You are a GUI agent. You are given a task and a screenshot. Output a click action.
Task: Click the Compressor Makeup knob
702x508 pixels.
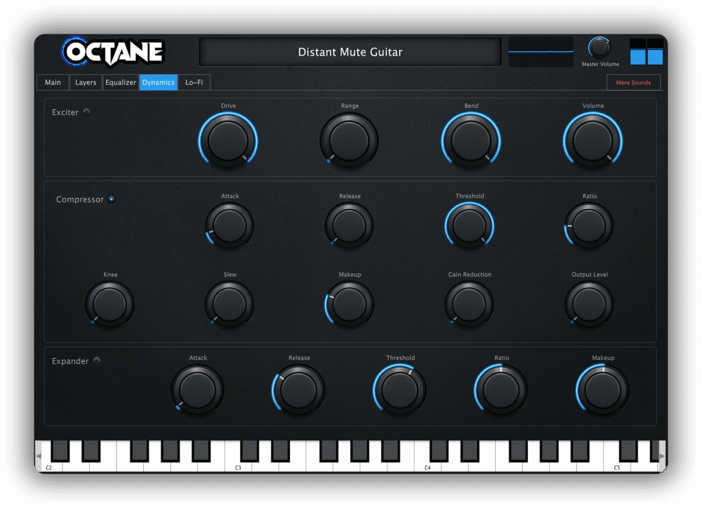pos(349,304)
